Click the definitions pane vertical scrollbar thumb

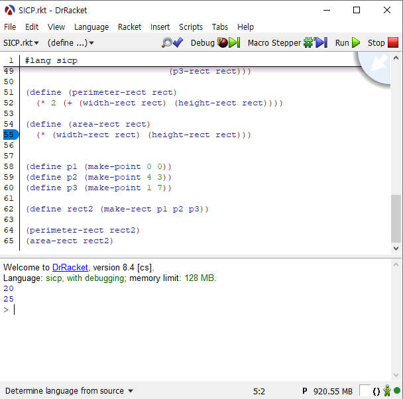point(396,219)
